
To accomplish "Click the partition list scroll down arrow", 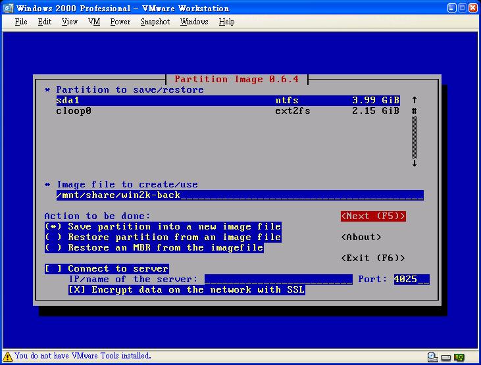I will (415, 163).
